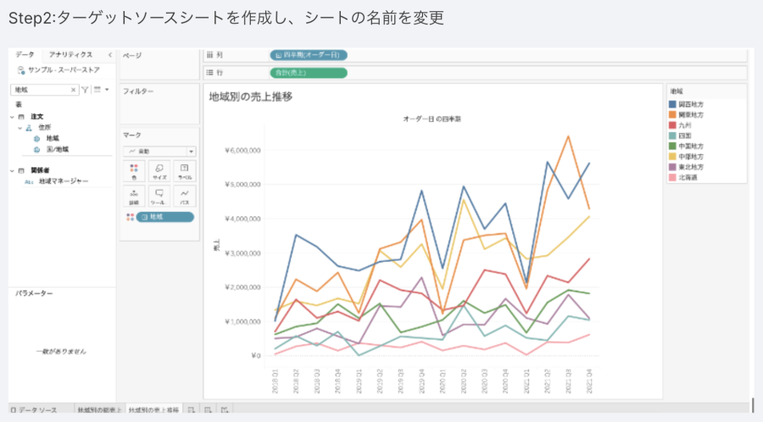
Task: Select the 関東地方 orange legend swatch
Action: coord(672,114)
